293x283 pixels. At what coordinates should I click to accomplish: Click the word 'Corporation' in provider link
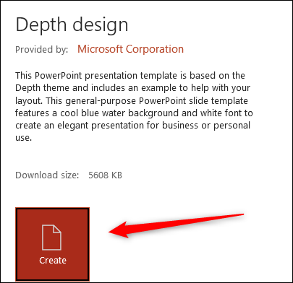point(155,49)
